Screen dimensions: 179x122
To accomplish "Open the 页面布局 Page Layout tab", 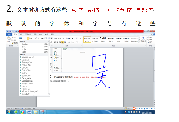I will 28,34.
